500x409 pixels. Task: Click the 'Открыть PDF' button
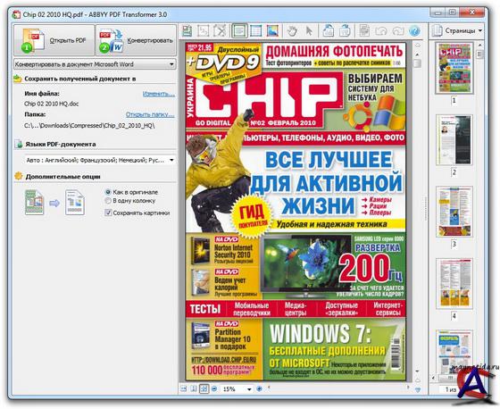click(54, 40)
